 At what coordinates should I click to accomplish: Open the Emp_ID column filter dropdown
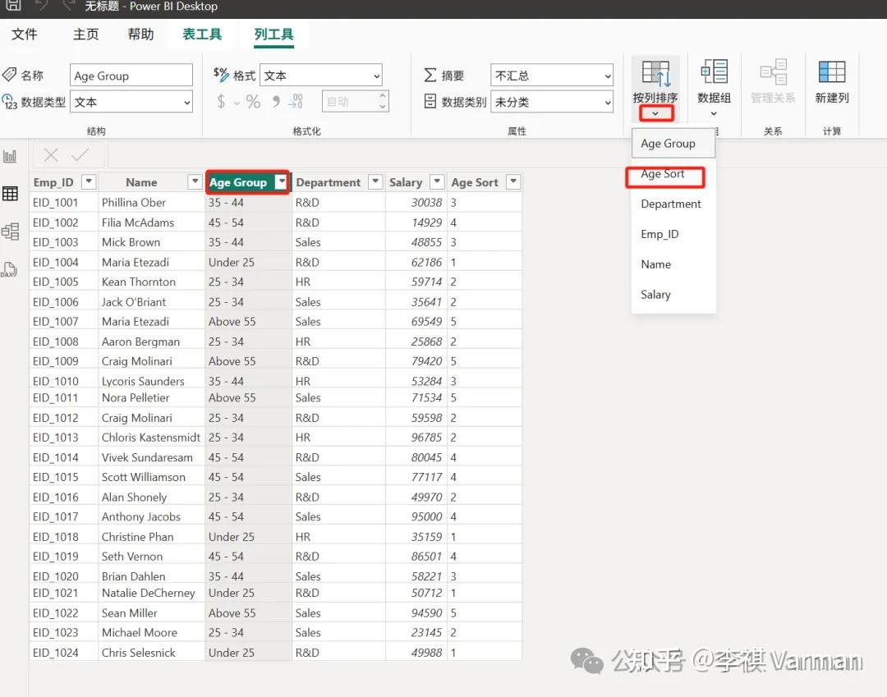89,182
